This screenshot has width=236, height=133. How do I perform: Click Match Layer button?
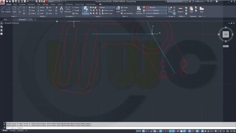(107, 13)
